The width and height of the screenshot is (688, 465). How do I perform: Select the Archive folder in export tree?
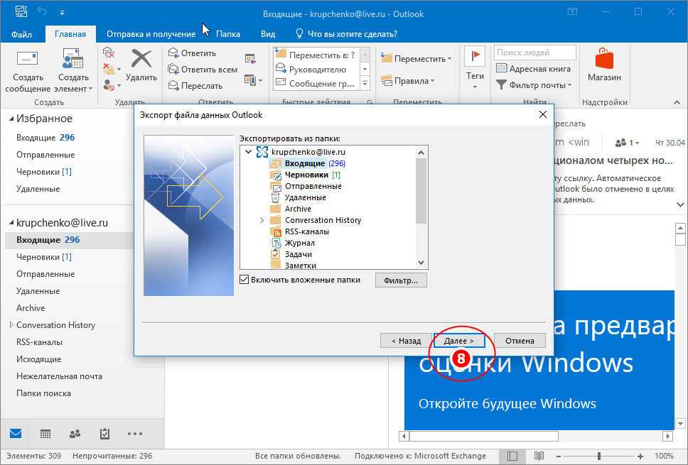[x=298, y=209]
